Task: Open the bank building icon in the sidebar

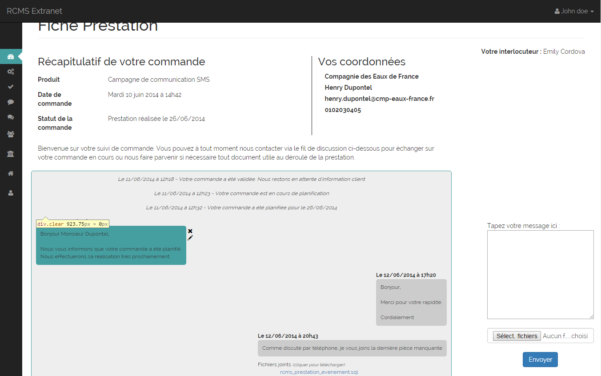Action: [11, 153]
